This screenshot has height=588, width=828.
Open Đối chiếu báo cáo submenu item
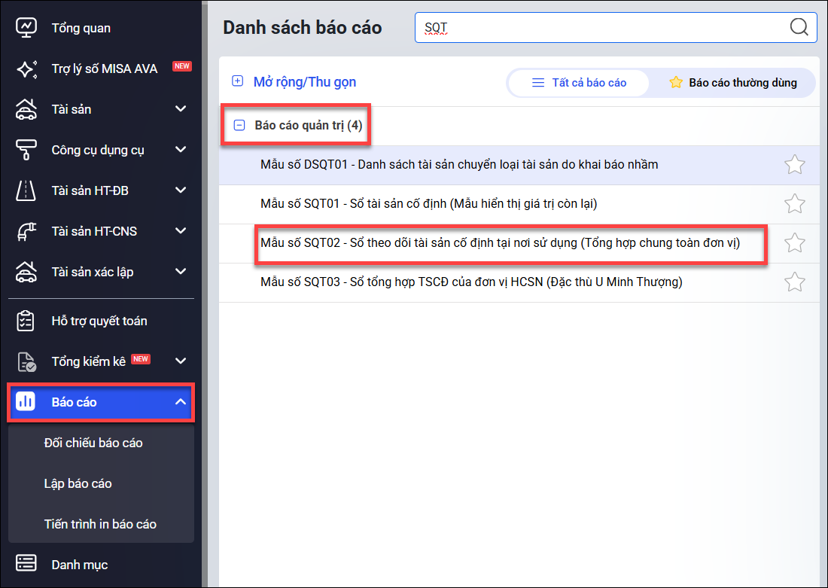pyautogui.click(x=93, y=443)
